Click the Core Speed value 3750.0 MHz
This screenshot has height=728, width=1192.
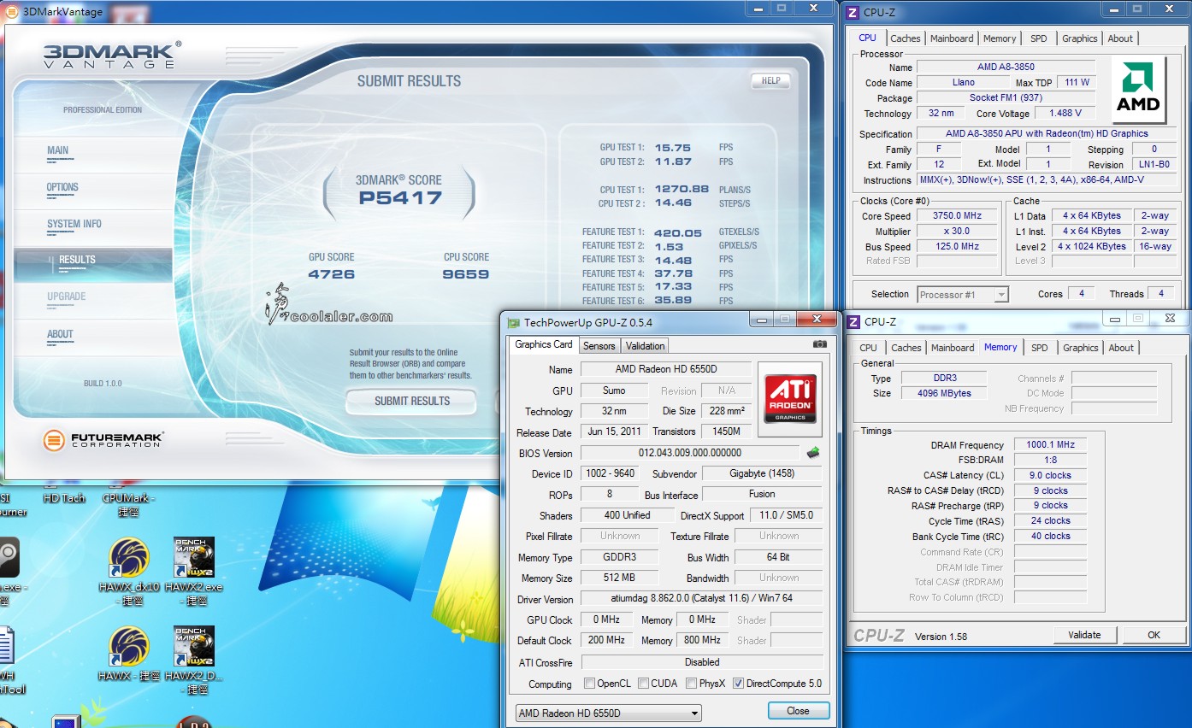coord(957,216)
